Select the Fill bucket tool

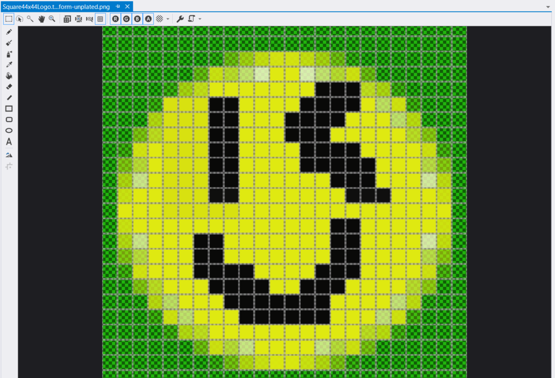click(9, 76)
